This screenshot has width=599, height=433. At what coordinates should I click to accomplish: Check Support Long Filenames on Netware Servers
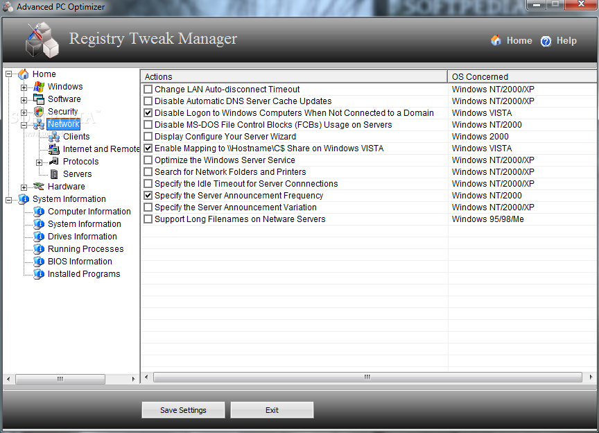[148, 219]
